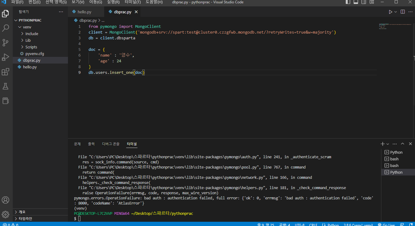415x226 pixels.
Task: Open the Manage gear settings menu
Action: click(5, 215)
